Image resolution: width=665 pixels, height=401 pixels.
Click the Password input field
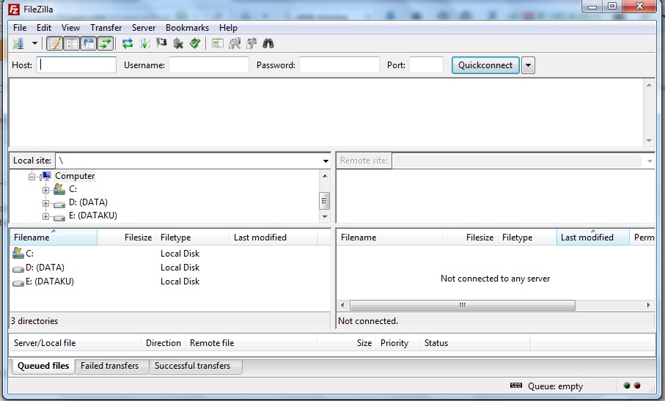(x=339, y=65)
